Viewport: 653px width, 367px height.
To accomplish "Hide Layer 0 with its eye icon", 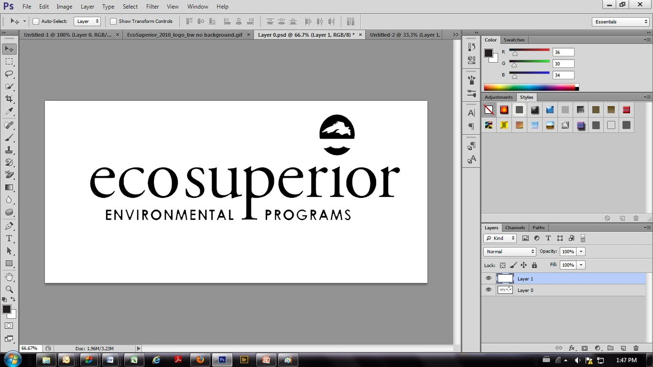I will click(489, 290).
